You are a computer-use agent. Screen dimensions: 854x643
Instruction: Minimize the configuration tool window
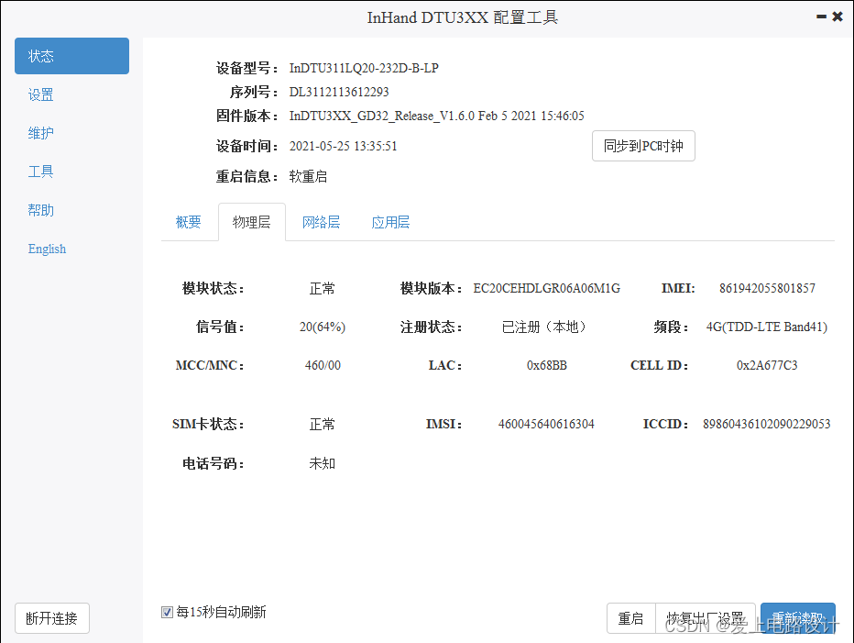(x=820, y=16)
